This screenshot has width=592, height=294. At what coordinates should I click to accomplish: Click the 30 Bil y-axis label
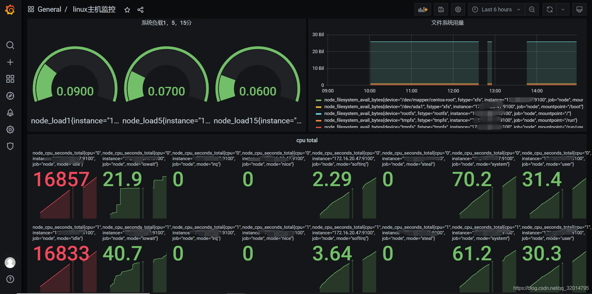coord(318,35)
